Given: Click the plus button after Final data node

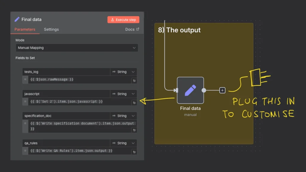Looking at the screenshot, I should pyautogui.click(x=222, y=90).
